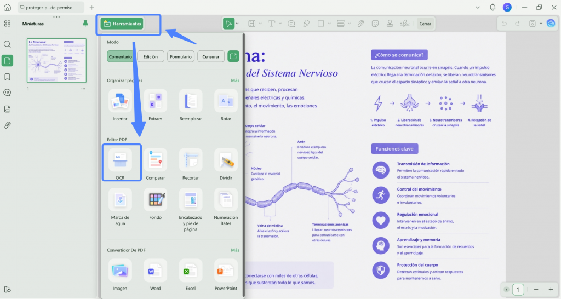This screenshot has width=561, height=299.
Task: Open the tab list dropdown chevron
Action: pyautogui.click(x=478, y=7)
